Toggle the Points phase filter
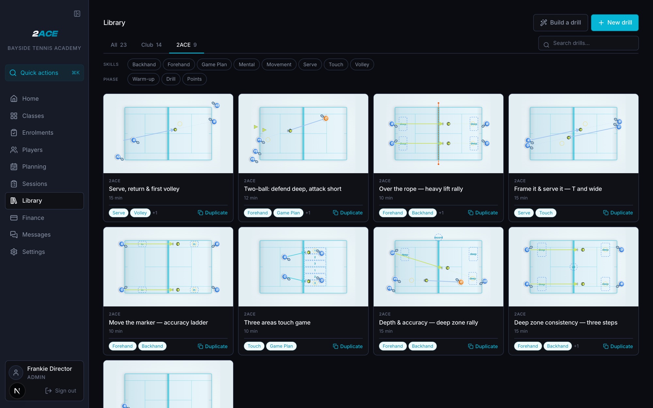 (x=194, y=79)
